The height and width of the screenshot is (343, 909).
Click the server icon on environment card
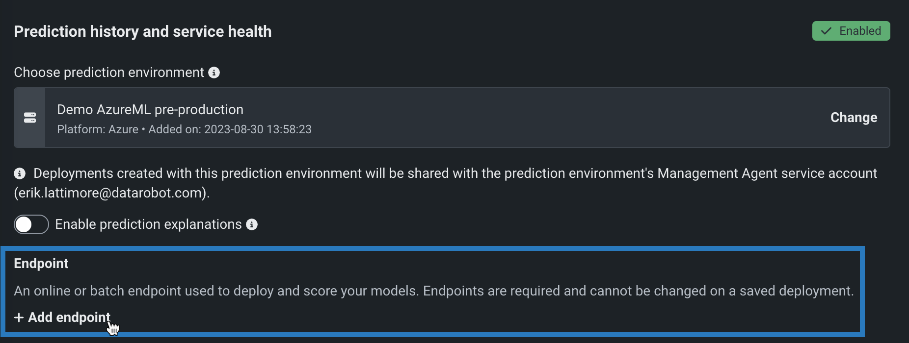point(30,118)
